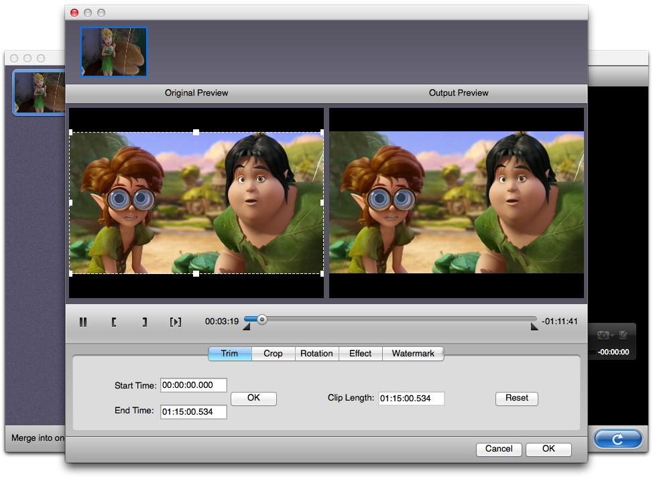Confirm trim times with the OK button
The width and height of the screenshot is (653, 479).
(x=253, y=398)
